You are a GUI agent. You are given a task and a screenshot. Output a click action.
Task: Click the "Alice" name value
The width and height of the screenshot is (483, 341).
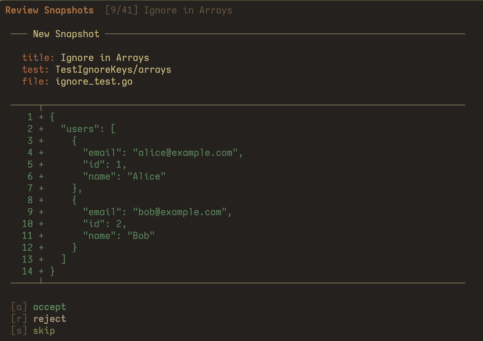pos(146,176)
